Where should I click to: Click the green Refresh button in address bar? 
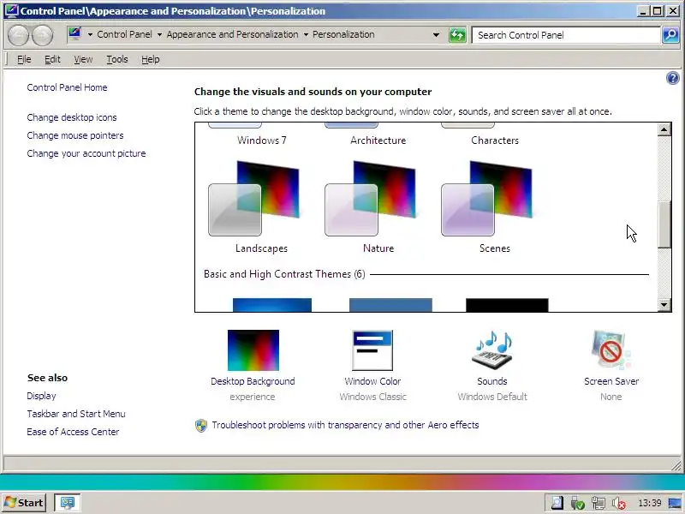(457, 35)
